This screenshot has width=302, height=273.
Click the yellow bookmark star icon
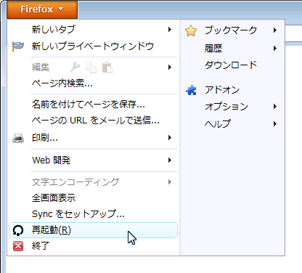pos(191,30)
